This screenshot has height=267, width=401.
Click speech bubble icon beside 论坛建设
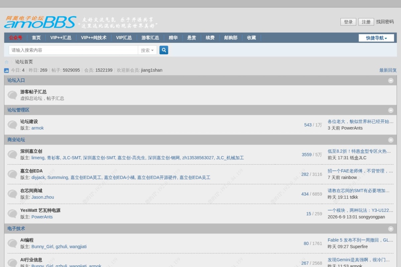click(x=12, y=125)
